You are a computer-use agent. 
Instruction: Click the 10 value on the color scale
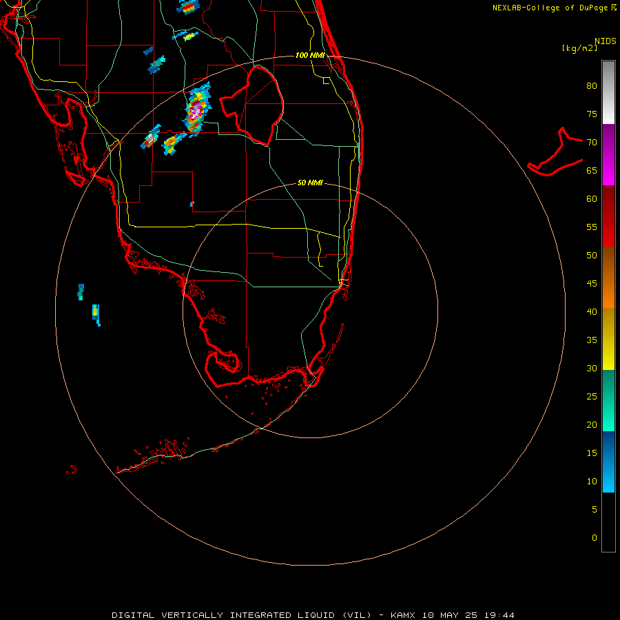tap(592, 482)
